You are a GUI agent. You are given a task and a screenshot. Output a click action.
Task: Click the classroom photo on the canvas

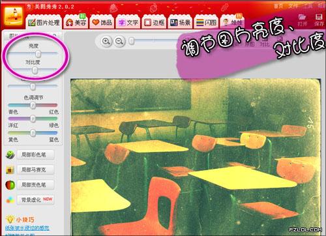[x=196, y=157]
